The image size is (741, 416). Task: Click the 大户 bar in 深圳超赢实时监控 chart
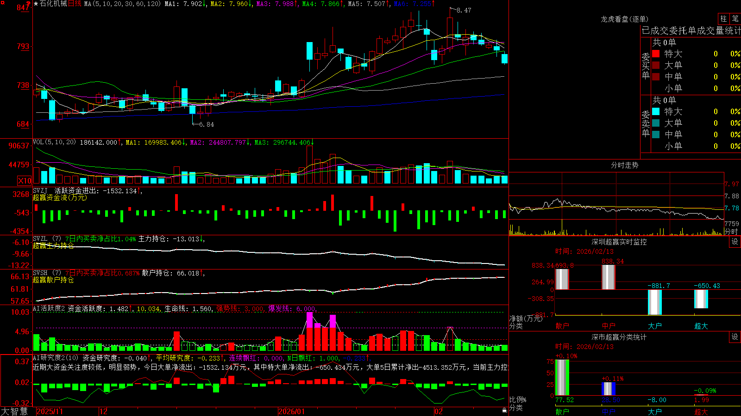655,302
